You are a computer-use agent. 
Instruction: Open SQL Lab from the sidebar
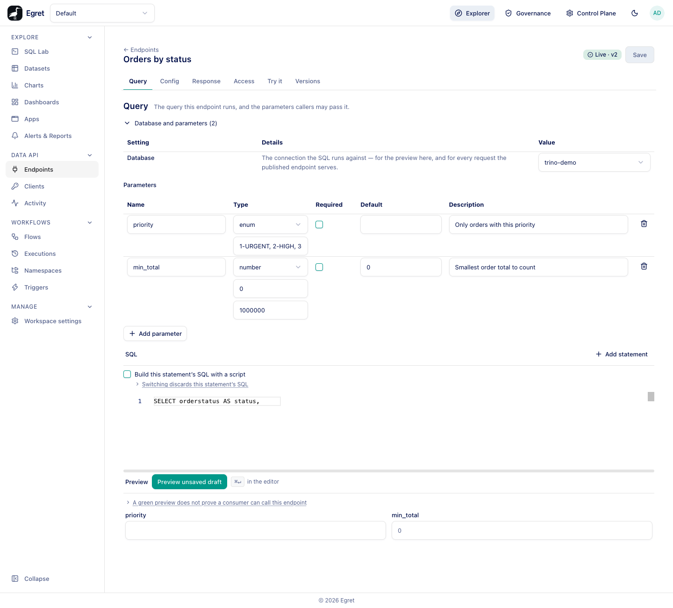click(52, 51)
